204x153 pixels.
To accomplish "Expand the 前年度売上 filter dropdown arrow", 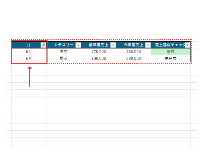I will click(113, 45).
